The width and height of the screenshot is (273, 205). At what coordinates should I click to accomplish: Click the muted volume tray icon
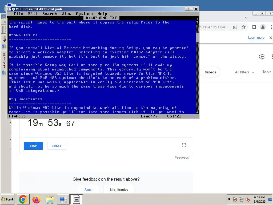(x=247, y=199)
